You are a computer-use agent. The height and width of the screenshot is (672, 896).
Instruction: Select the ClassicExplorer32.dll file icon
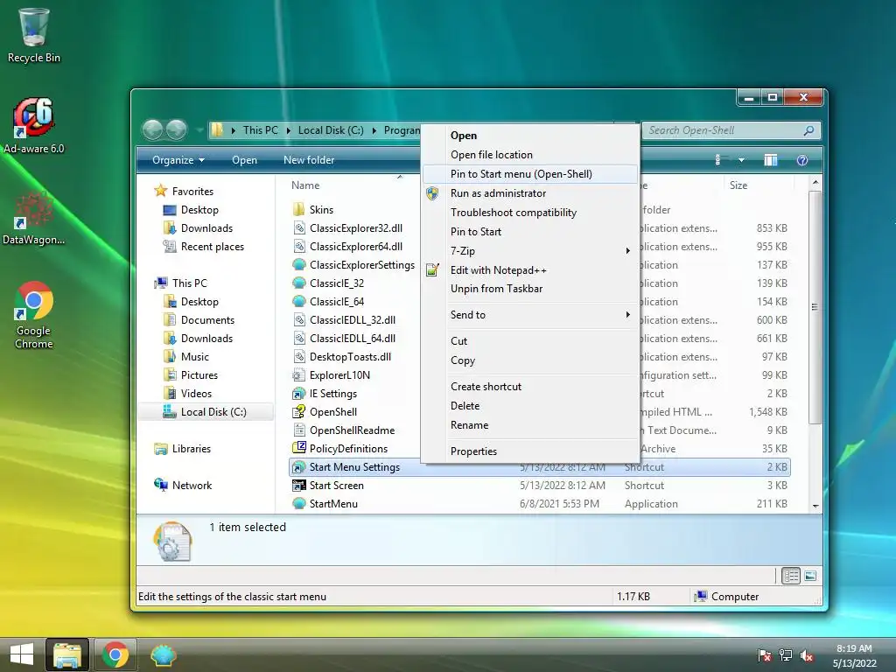coord(299,228)
